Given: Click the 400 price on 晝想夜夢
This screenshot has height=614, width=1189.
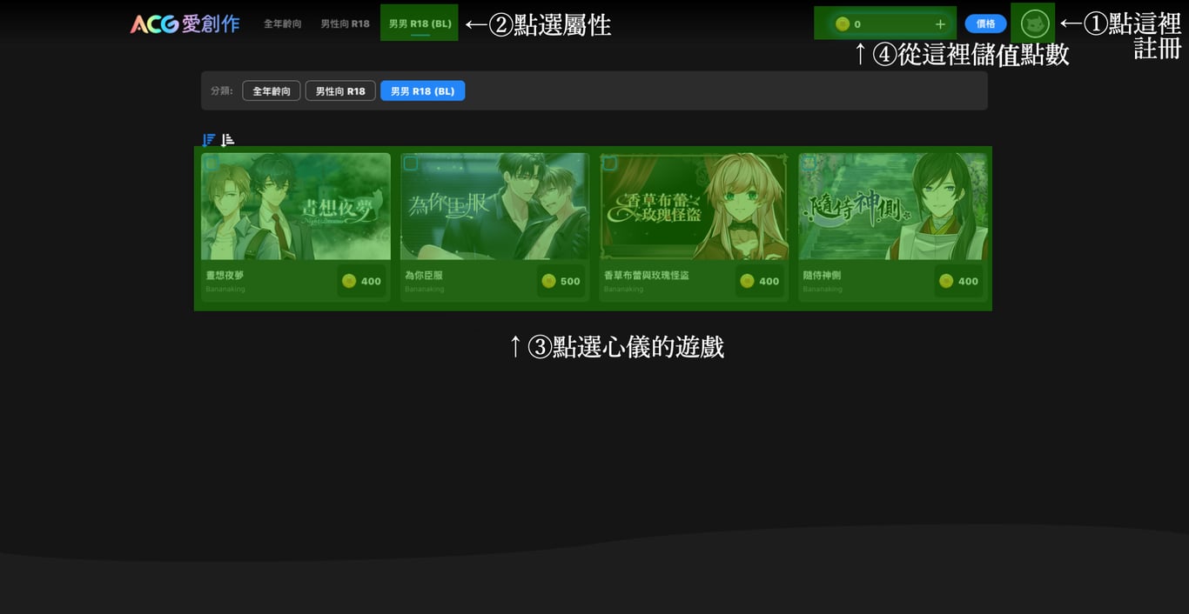Looking at the screenshot, I should [x=371, y=281].
